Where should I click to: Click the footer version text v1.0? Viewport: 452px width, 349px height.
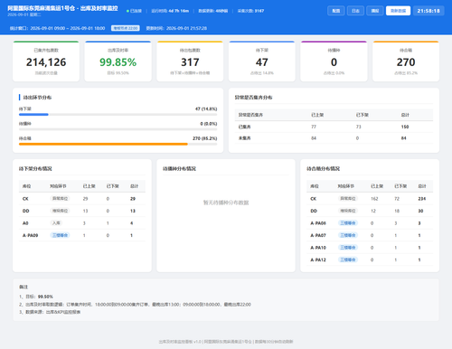(197, 342)
